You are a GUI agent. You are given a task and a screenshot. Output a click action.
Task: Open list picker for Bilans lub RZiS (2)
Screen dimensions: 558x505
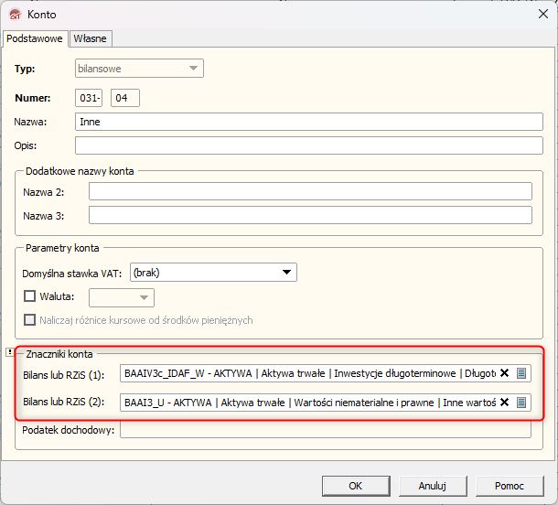520,402
